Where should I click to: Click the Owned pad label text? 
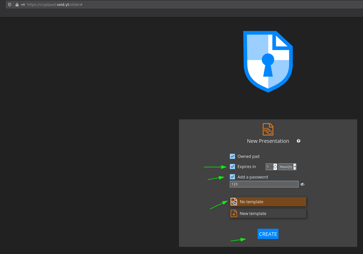248,156
